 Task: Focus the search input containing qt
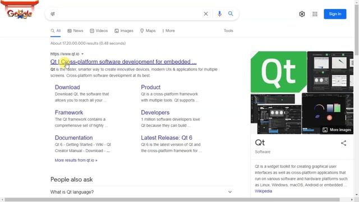(125, 13)
